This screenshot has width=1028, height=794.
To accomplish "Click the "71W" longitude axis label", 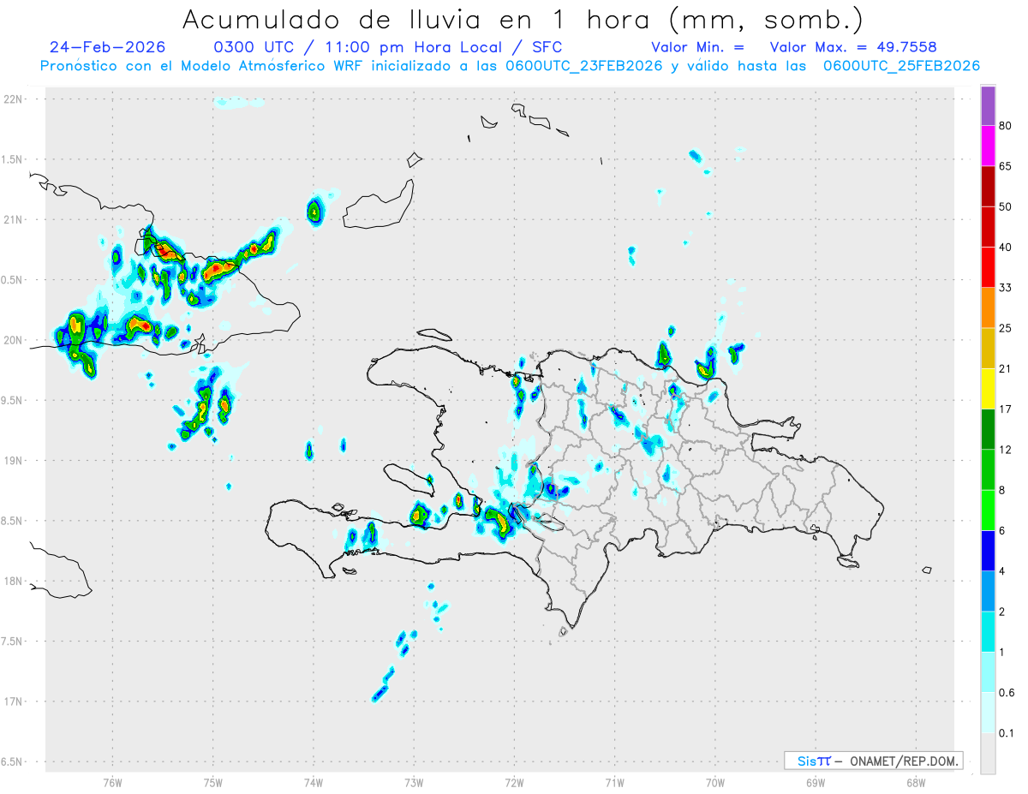I will click(x=614, y=782).
